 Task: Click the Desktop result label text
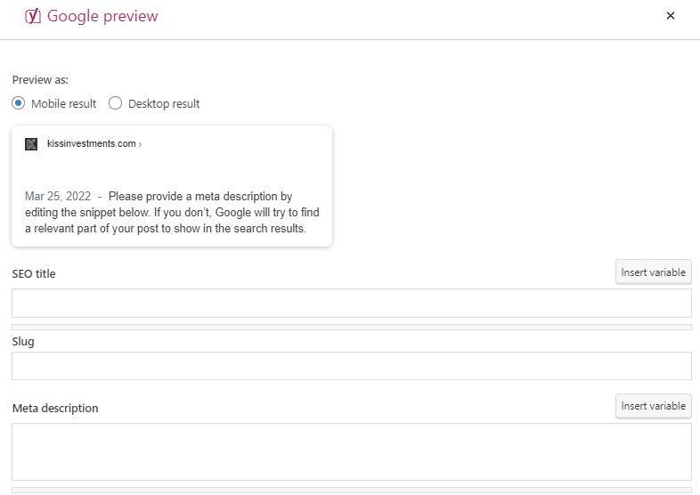coord(164,103)
